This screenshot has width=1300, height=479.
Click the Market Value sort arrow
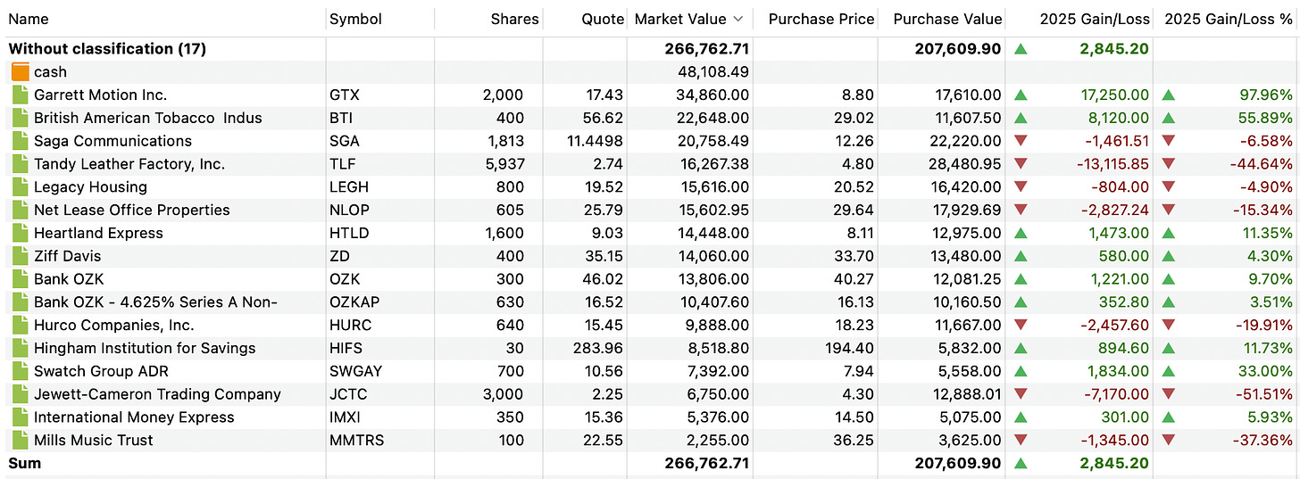coord(737,19)
